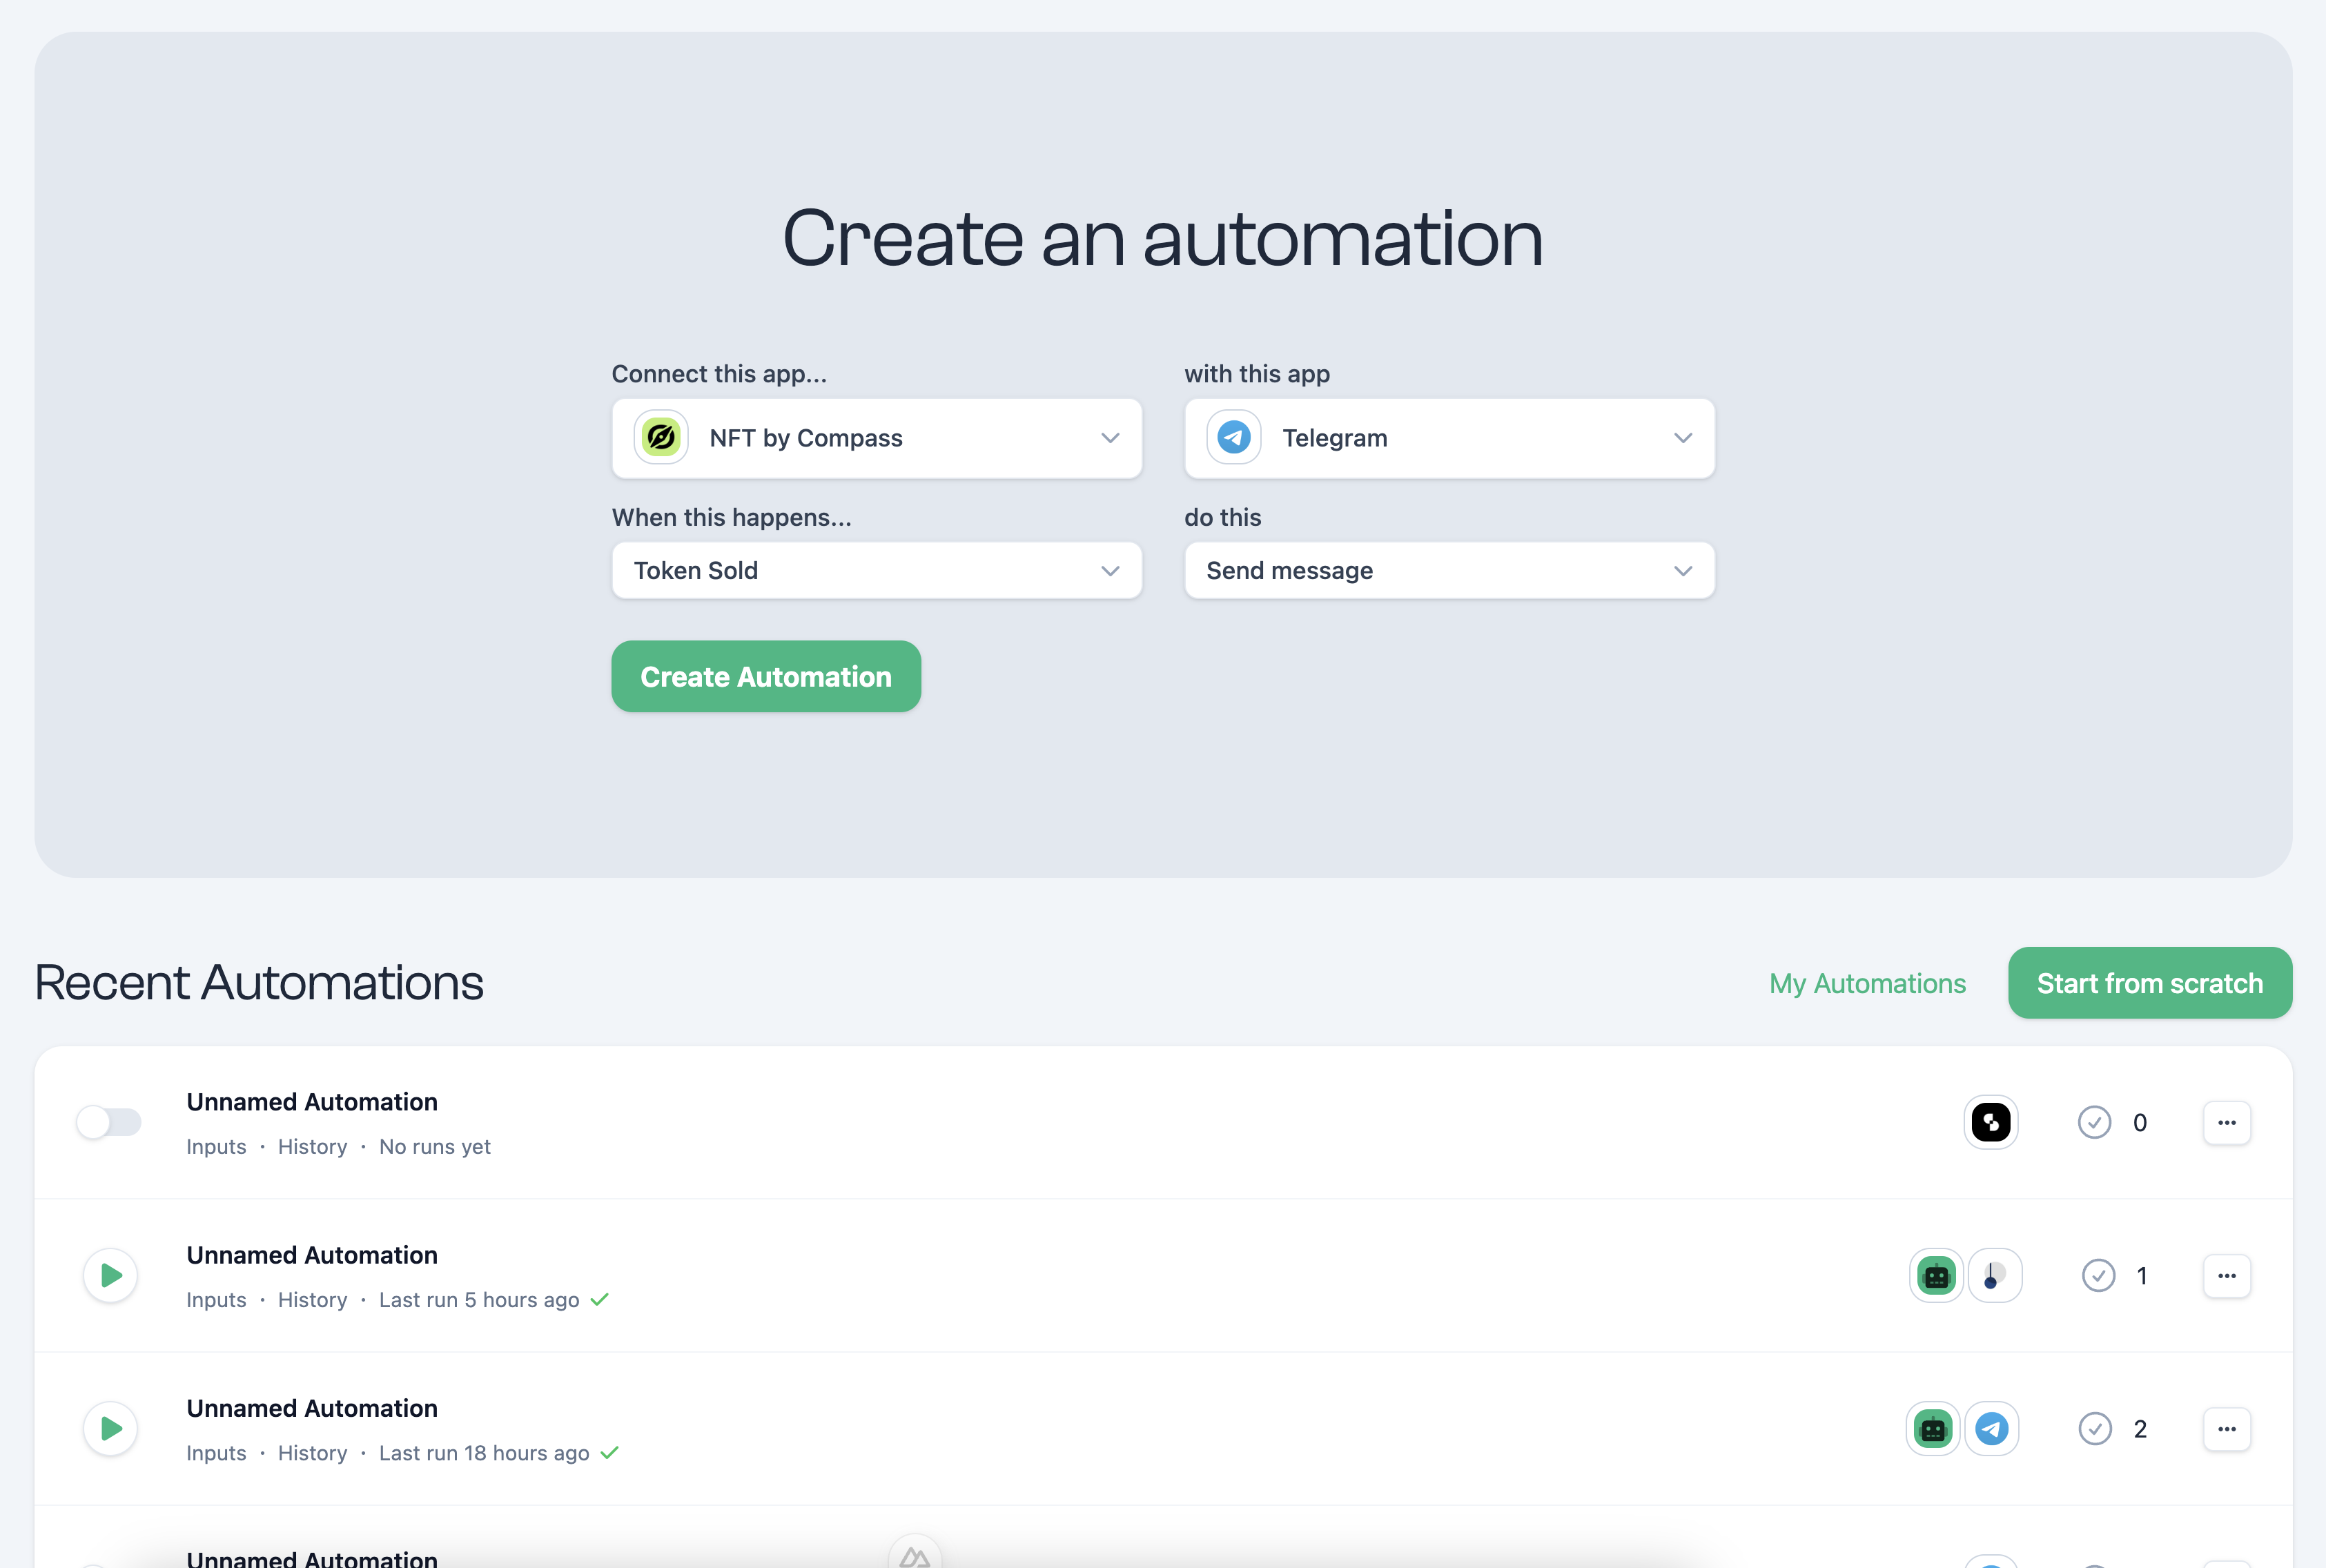The height and width of the screenshot is (1568, 2326).
Task: Click the checkmark circle next to run count 2
Action: click(x=2097, y=1428)
